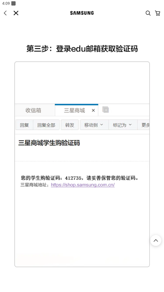Tap the status bar notification square icon

[x=13, y=3]
